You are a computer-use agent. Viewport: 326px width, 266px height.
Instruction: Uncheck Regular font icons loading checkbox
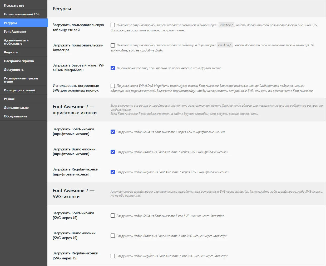[113, 172]
